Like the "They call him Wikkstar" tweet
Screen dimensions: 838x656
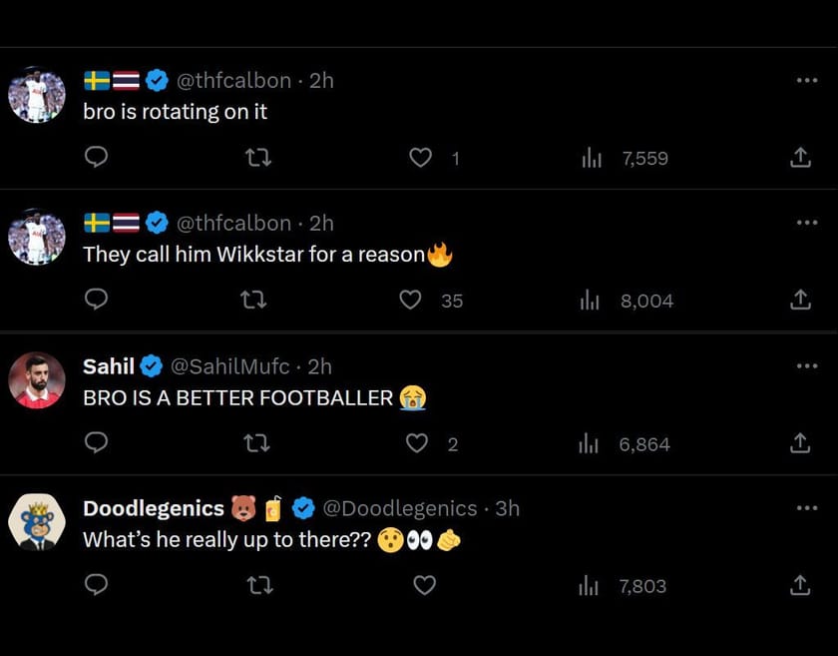coord(410,300)
